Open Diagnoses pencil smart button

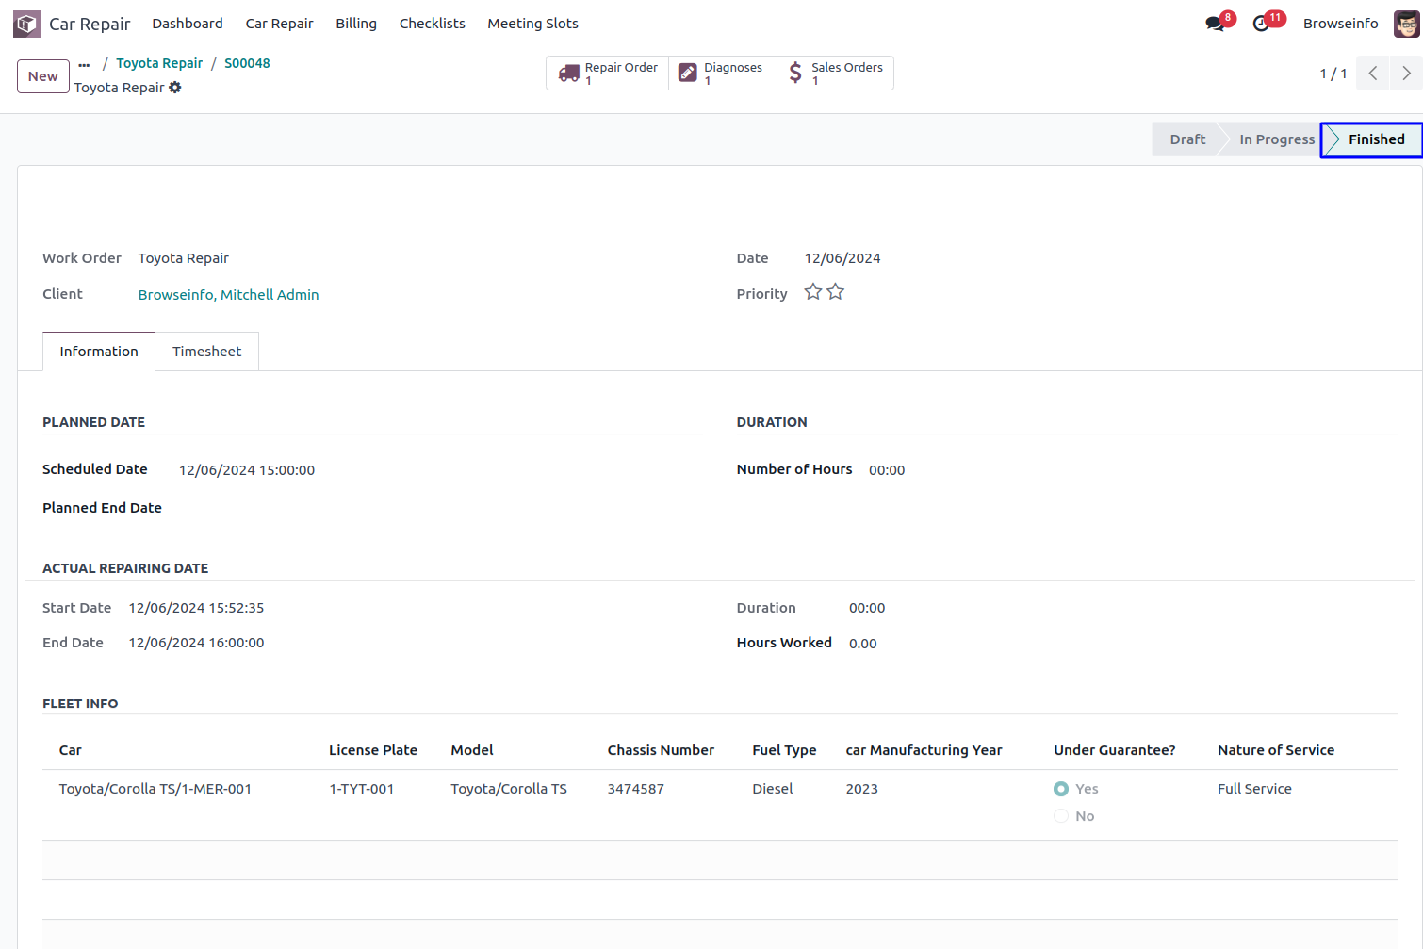click(723, 74)
